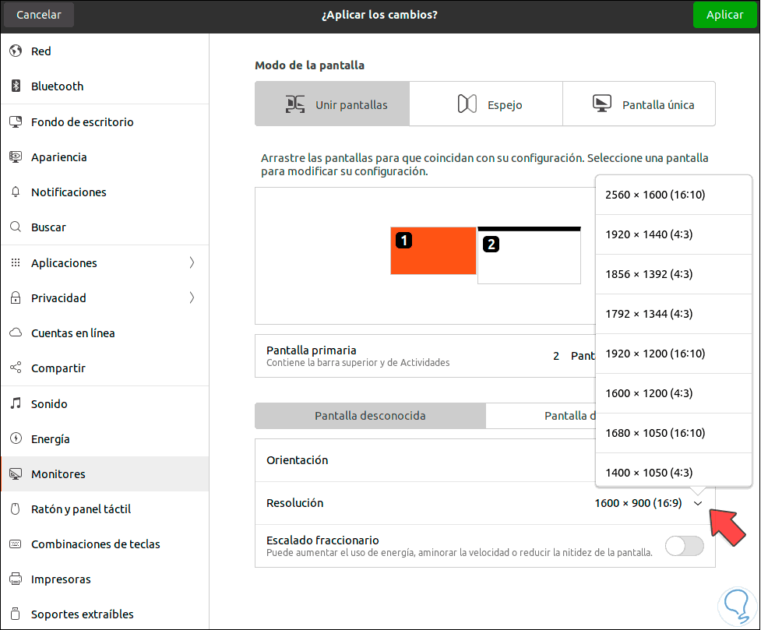761x630 pixels.
Task: Select 2560 × 1600 (16:10) from list
Action: tap(654, 195)
